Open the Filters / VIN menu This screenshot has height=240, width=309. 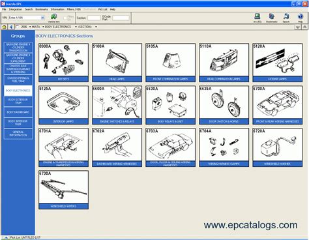pos(74,9)
